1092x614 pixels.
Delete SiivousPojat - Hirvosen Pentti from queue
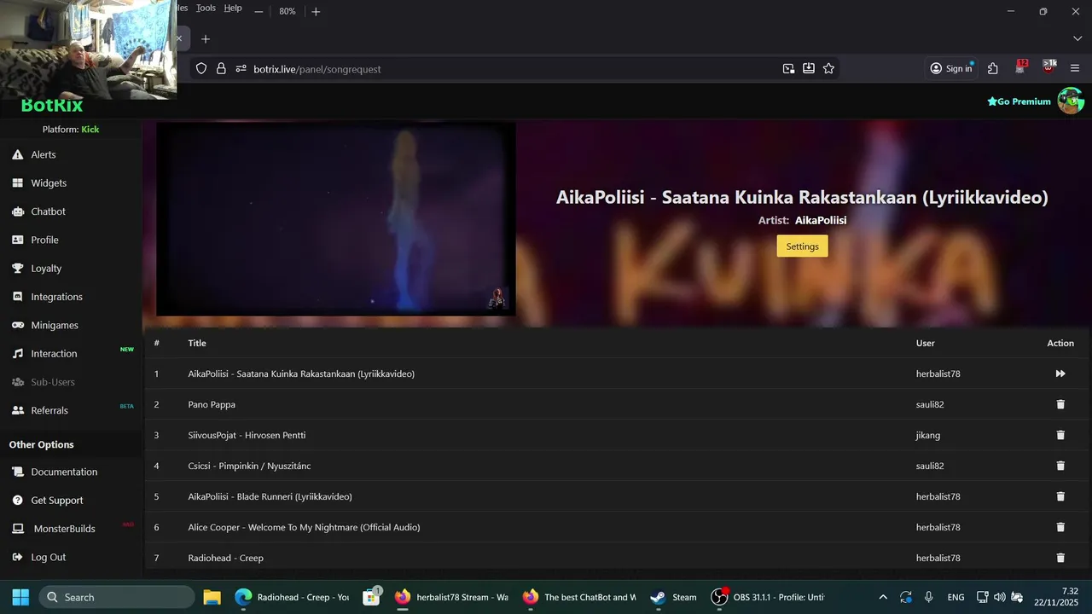pos(1060,435)
